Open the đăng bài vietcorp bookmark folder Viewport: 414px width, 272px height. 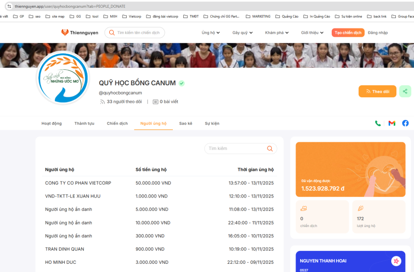pos(162,17)
